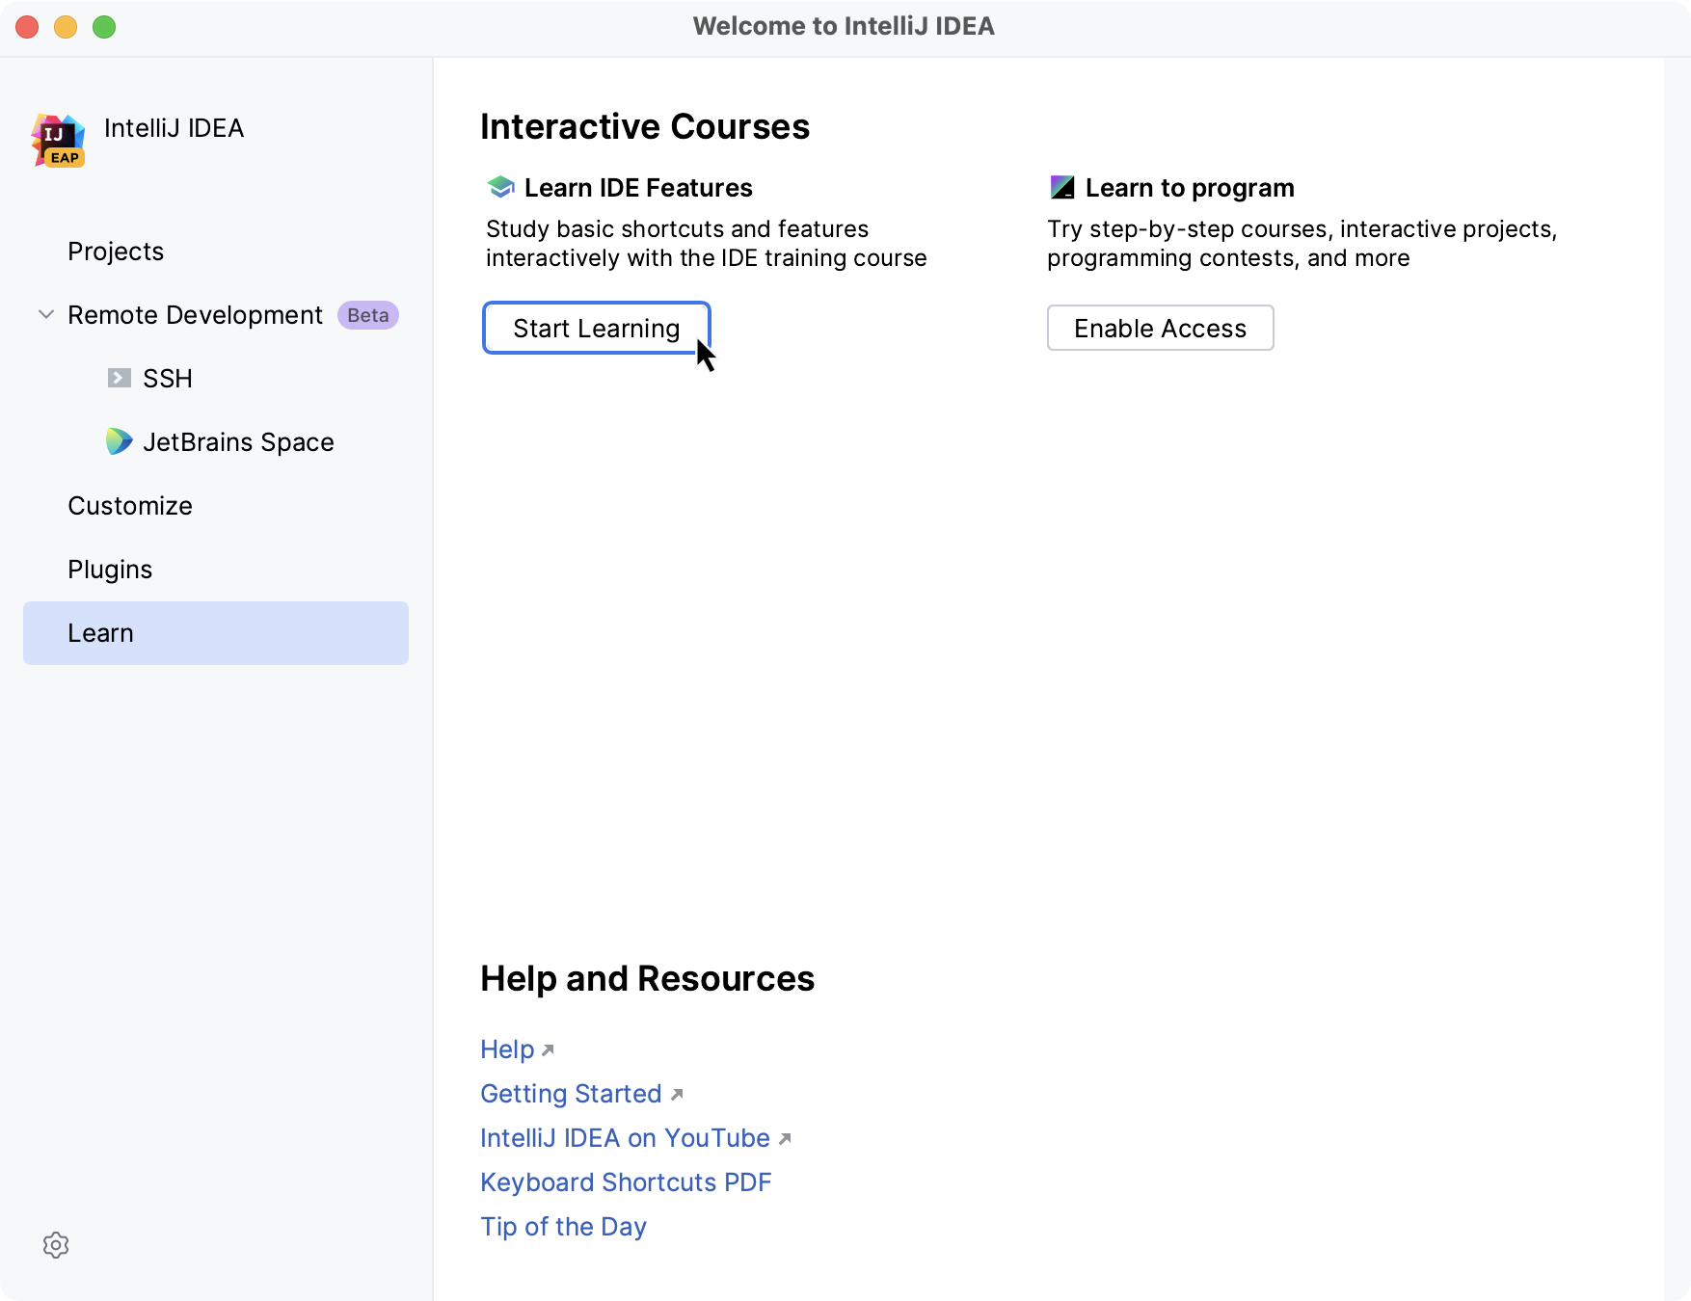Click the external link arrow next to Help
This screenshot has width=1691, height=1301.
pos(548,1050)
